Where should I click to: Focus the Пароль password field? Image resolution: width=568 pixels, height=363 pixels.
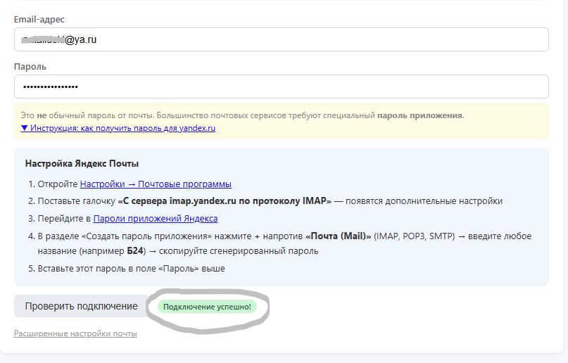coord(282,87)
